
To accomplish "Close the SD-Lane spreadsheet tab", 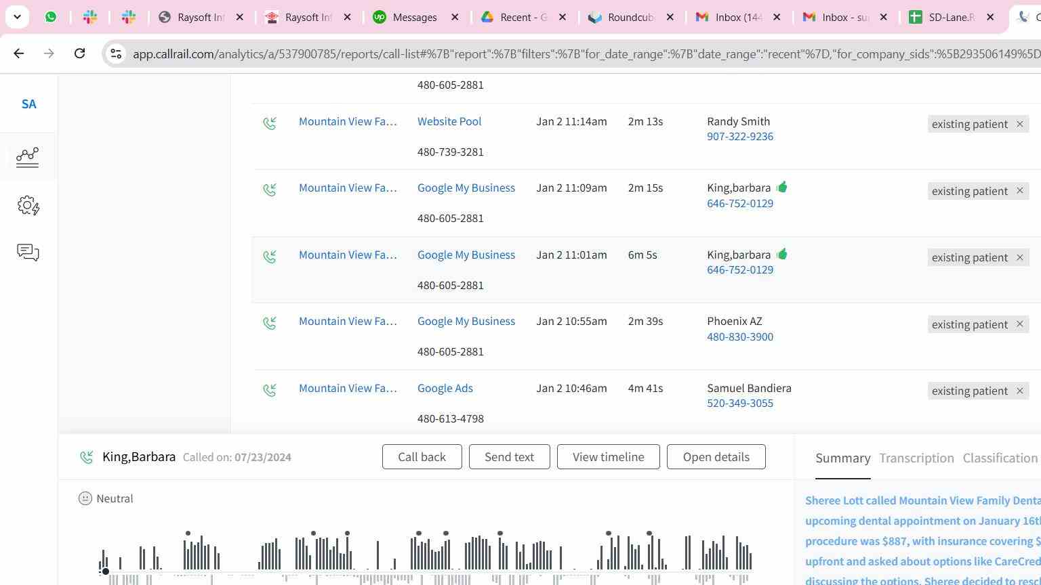I will point(990,17).
